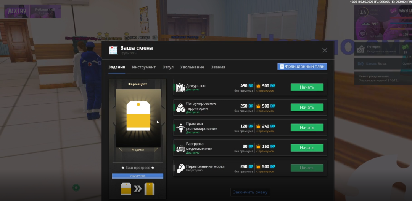The width and height of the screenshot is (412, 201).
Task: Open the Отгул tab
Action: (168, 67)
